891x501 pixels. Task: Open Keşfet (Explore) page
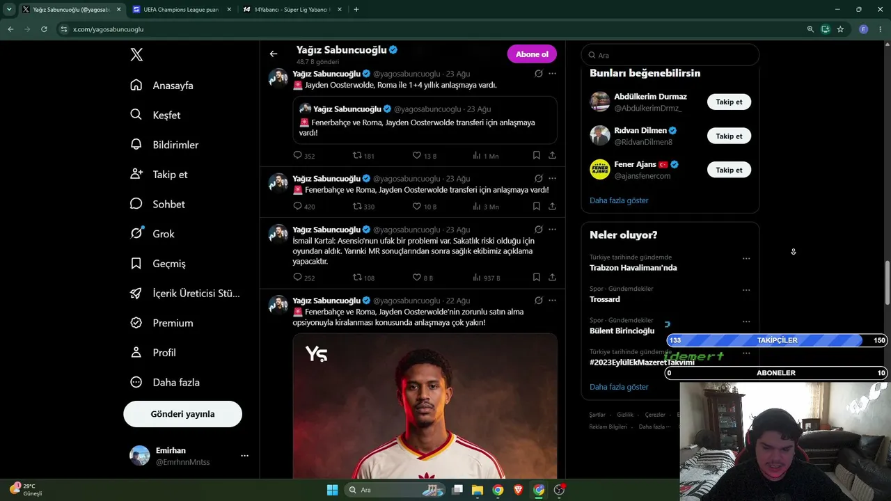click(155, 115)
